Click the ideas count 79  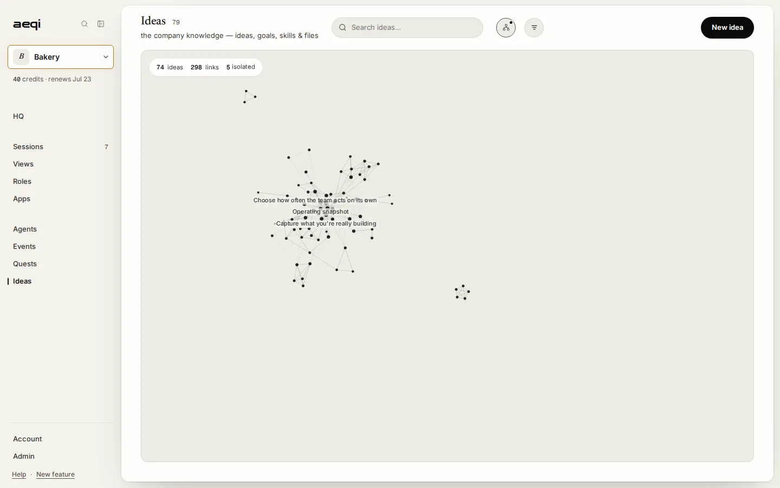tap(176, 22)
